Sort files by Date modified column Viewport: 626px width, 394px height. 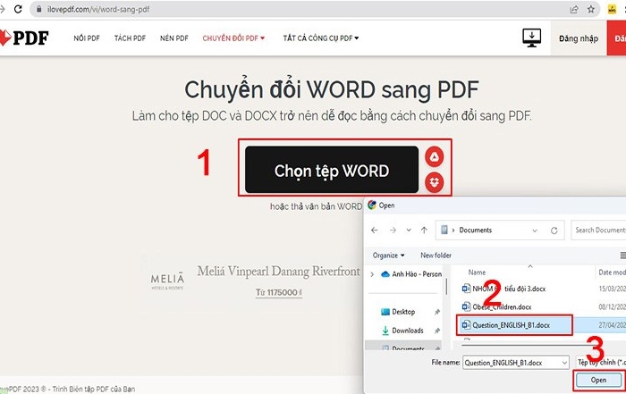pyautogui.click(x=612, y=272)
